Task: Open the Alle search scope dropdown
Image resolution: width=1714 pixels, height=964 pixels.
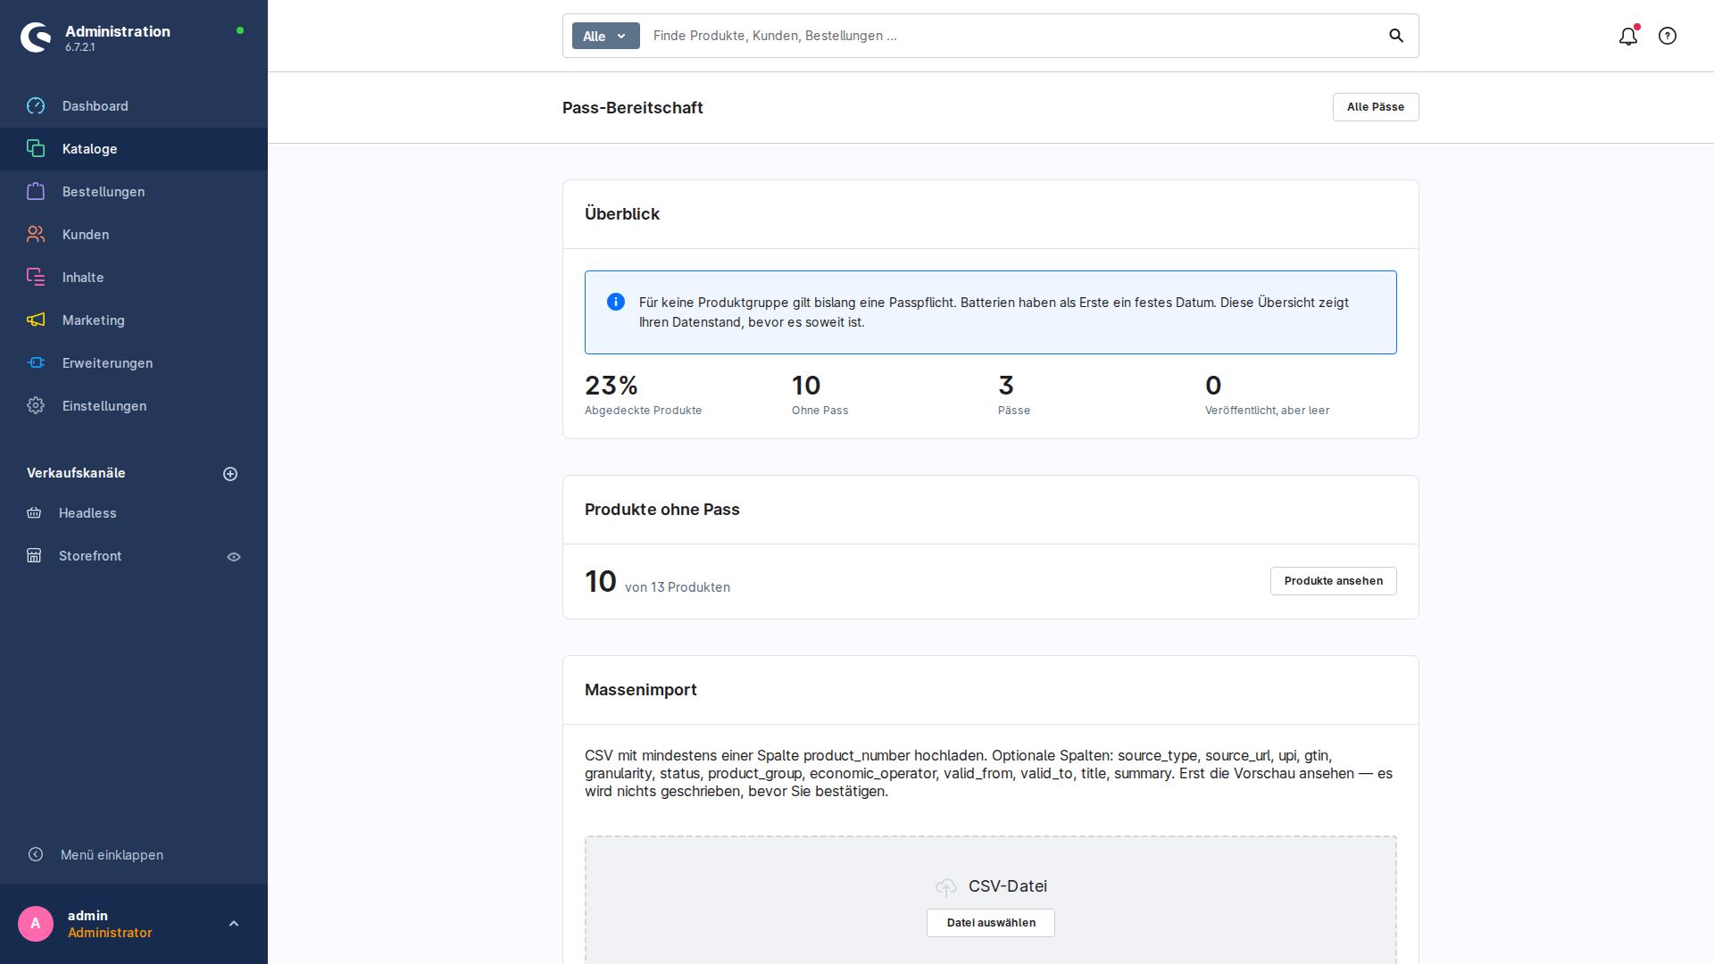Action: point(606,36)
